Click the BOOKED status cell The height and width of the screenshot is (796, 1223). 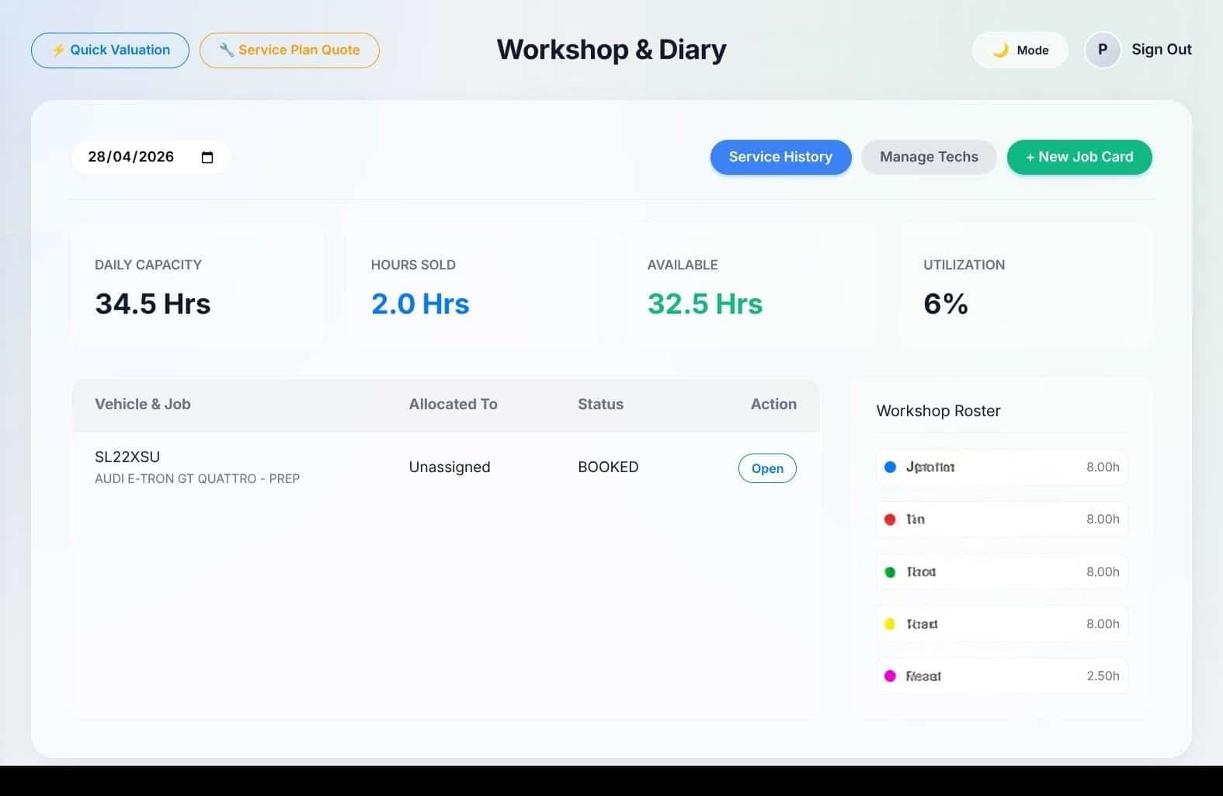608,467
